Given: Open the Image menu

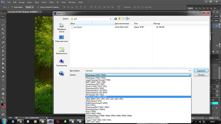Looking at the screenshot, I should pos(22,2).
